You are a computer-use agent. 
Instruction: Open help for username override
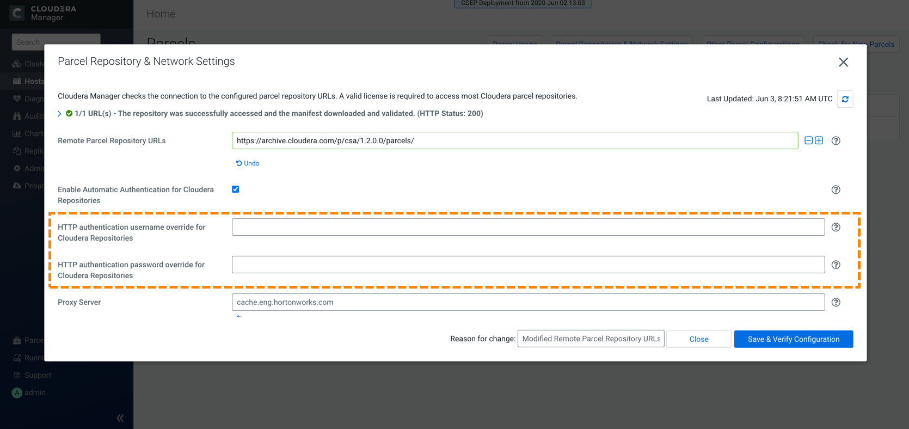836,228
